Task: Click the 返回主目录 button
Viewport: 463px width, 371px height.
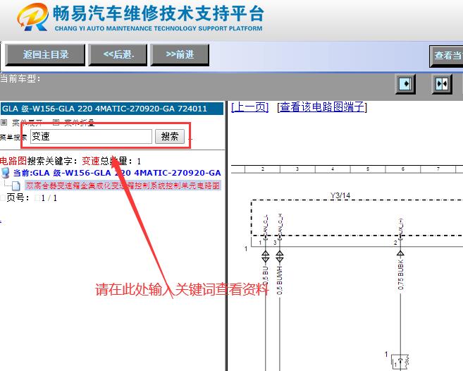Action: click(45, 55)
